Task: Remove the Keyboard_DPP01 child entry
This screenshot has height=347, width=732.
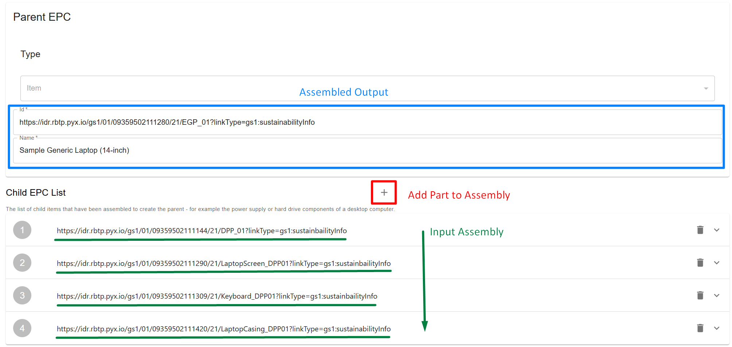Action: point(700,295)
